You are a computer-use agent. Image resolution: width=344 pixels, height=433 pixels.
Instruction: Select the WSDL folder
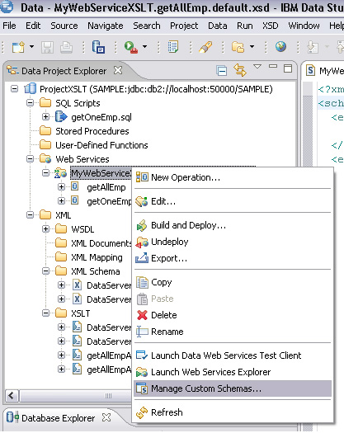pos(82,229)
